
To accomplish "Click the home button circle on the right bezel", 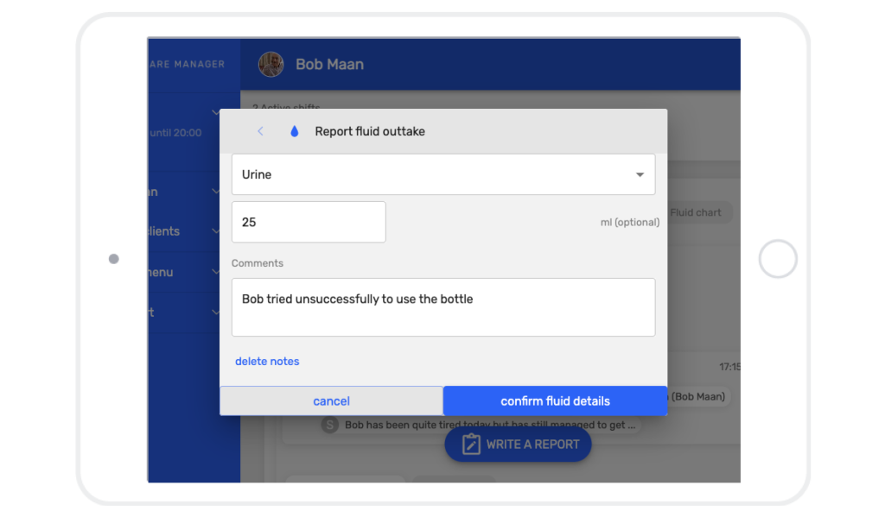I will point(777,259).
